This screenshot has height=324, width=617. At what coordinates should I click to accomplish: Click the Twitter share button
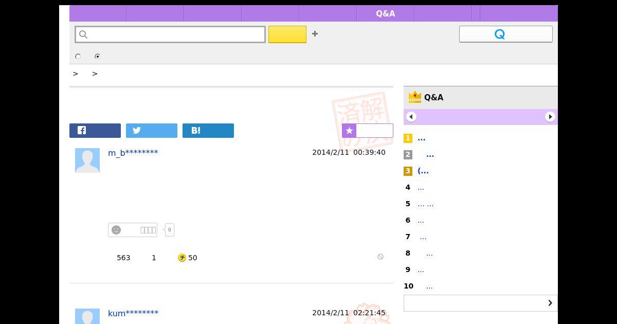152,131
